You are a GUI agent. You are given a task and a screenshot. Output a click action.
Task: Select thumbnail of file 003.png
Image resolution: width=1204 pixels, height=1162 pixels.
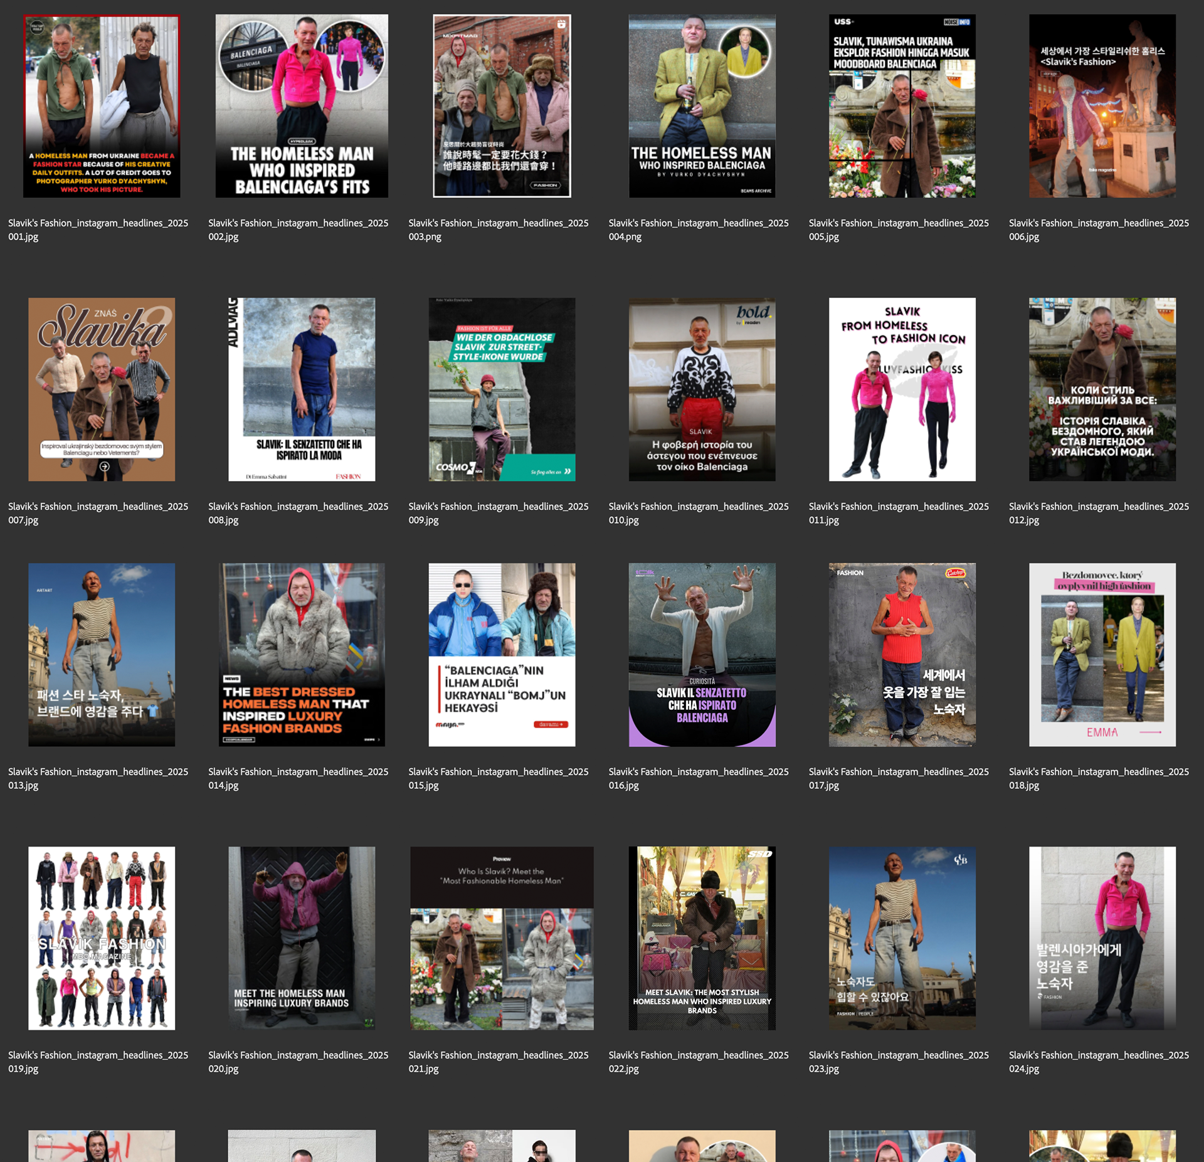pos(502,106)
